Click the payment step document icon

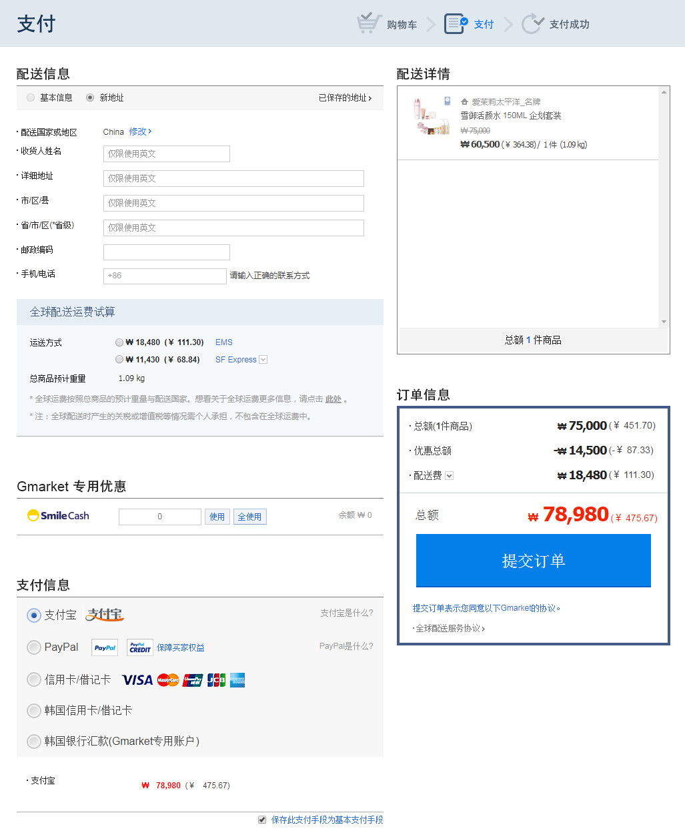click(x=456, y=23)
